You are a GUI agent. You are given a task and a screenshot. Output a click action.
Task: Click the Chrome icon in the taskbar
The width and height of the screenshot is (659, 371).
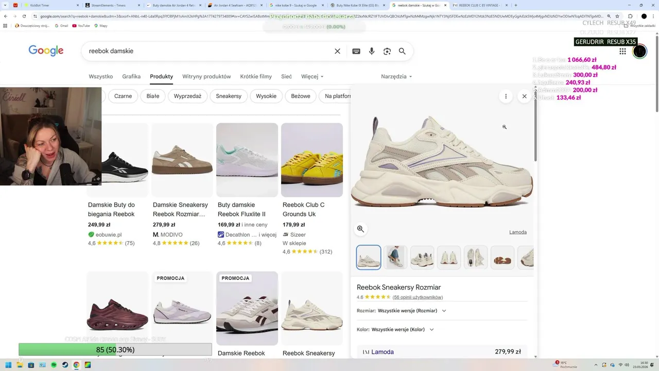[x=77, y=365]
